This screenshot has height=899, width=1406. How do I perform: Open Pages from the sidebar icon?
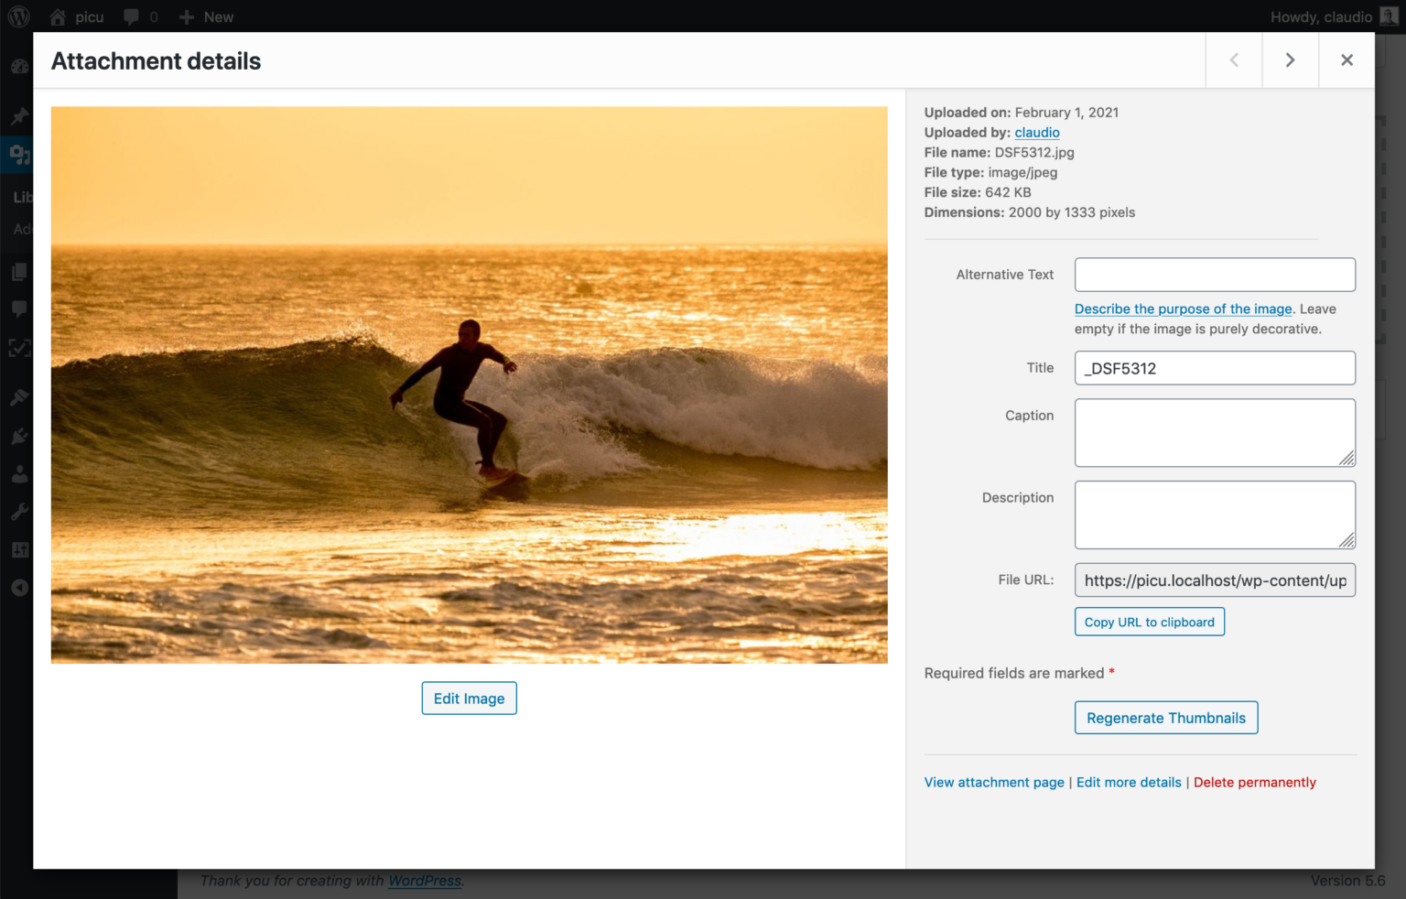click(18, 271)
